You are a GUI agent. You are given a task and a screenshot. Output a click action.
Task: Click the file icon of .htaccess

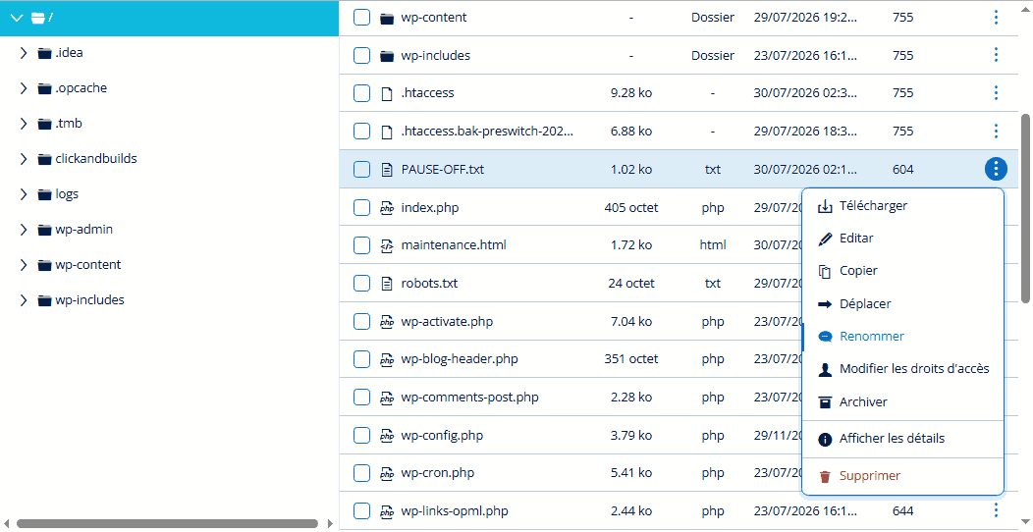387,93
